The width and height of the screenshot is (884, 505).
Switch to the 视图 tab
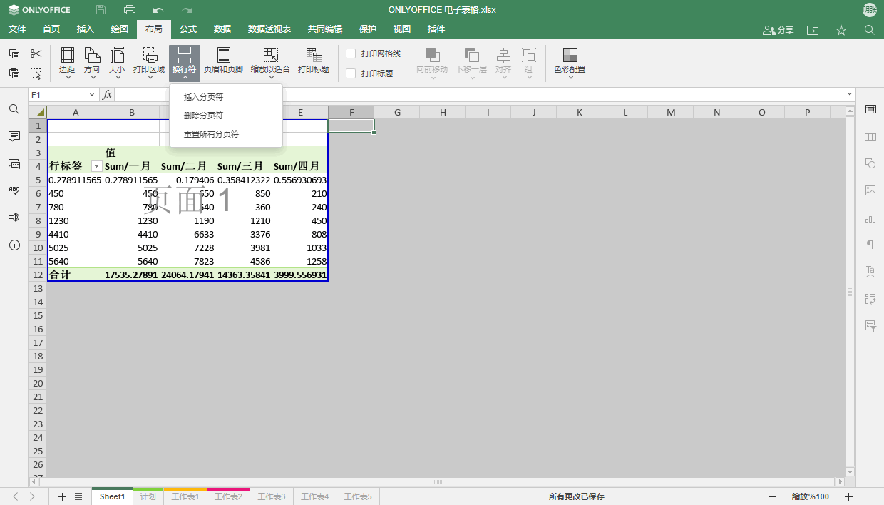point(402,29)
